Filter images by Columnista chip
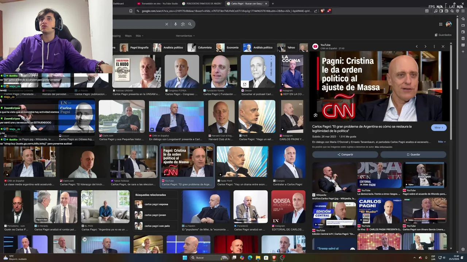The height and width of the screenshot is (262, 467). point(200,48)
